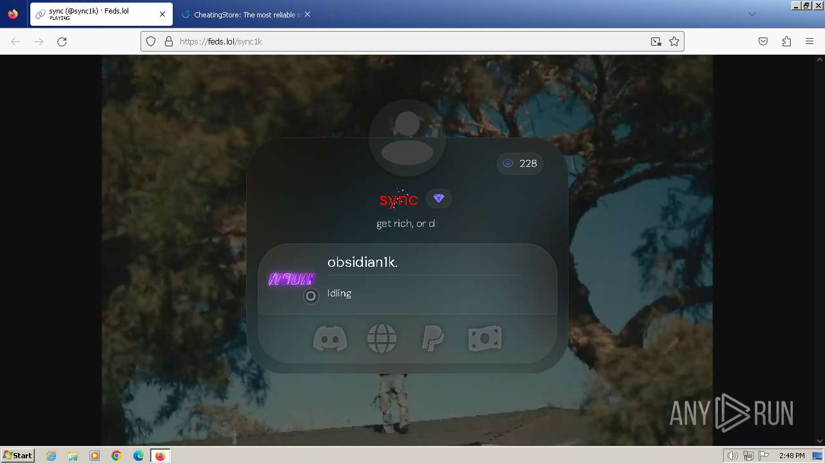Click the volume speaker tray icon
Viewport: 825px width, 464px height.
pos(733,456)
